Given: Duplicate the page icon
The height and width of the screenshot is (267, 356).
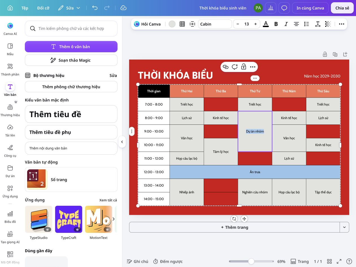Looking at the screenshot, I should [335, 54].
